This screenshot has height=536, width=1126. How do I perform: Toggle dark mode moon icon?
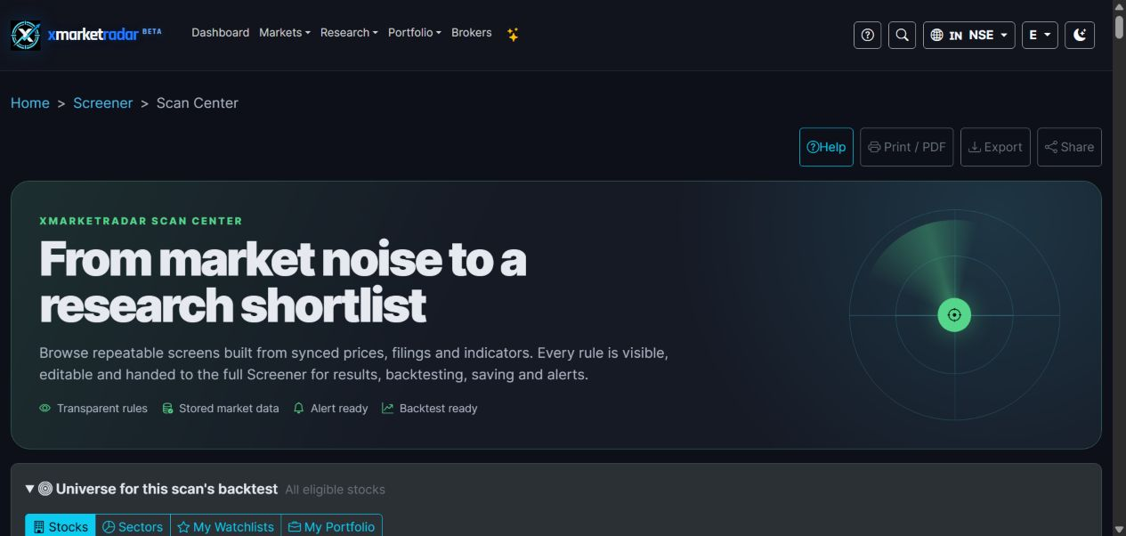pyautogui.click(x=1080, y=35)
